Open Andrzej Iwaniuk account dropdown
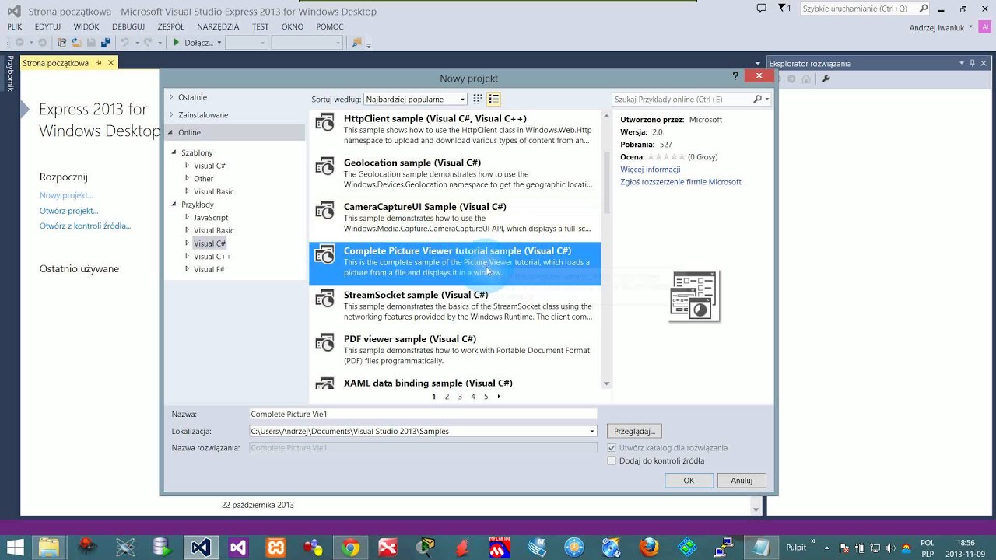 [971, 28]
